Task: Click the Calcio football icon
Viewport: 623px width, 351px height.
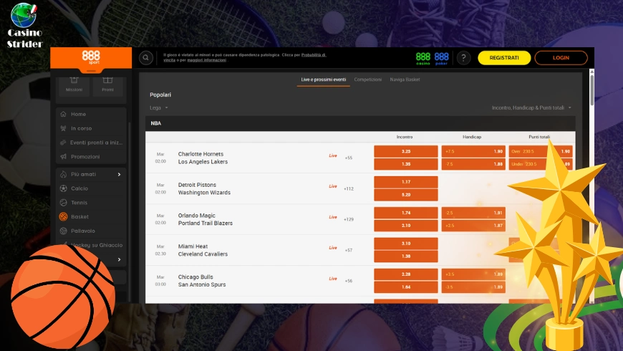Action: 63,188
